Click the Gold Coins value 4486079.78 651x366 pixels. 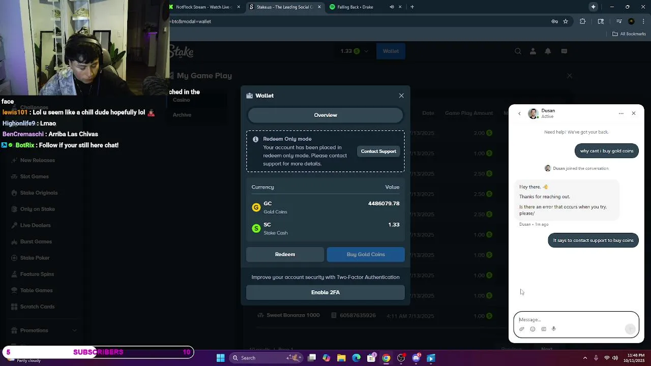click(x=383, y=203)
